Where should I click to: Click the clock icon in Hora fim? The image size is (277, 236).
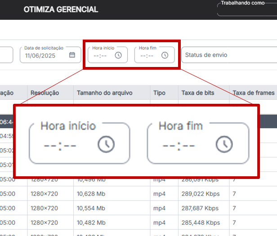(x=165, y=55)
